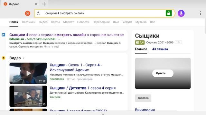Image resolution: width=206 pixels, height=115 pixels.
Task: Open the 43 отзыва tab
Action: click(160, 49)
